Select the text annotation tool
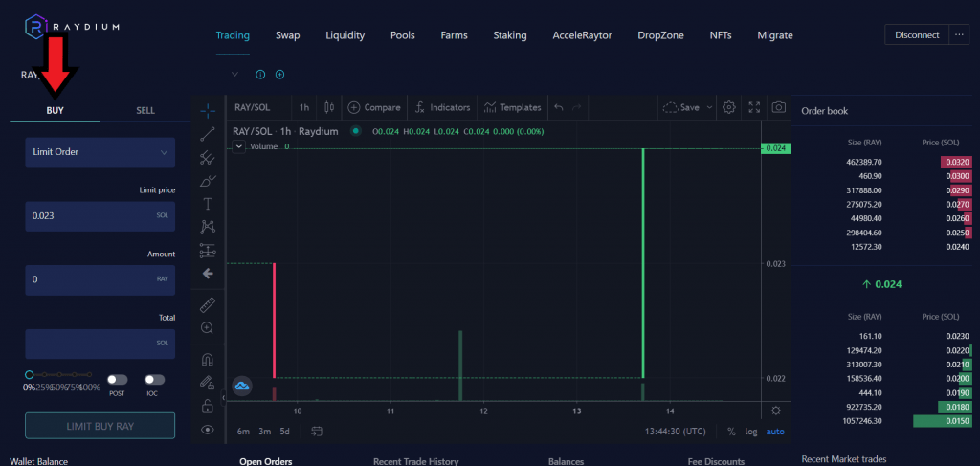Viewport: 980px width, 466px height. [208, 204]
